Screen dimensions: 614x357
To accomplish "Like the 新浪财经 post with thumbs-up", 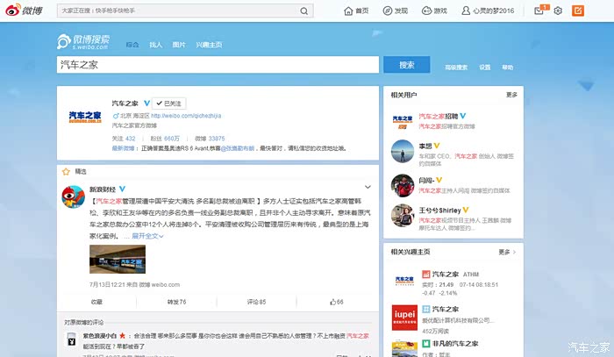I will (x=334, y=302).
